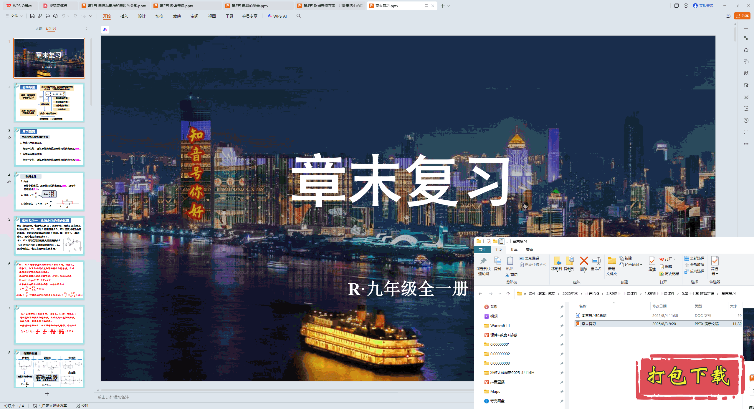Collapse the slide thumbnail panel chevron
The image size is (754, 409).
(x=87, y=29)
